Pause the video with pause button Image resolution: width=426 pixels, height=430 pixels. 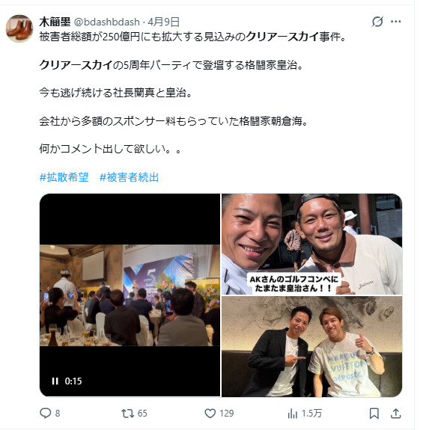click(55, 381)
